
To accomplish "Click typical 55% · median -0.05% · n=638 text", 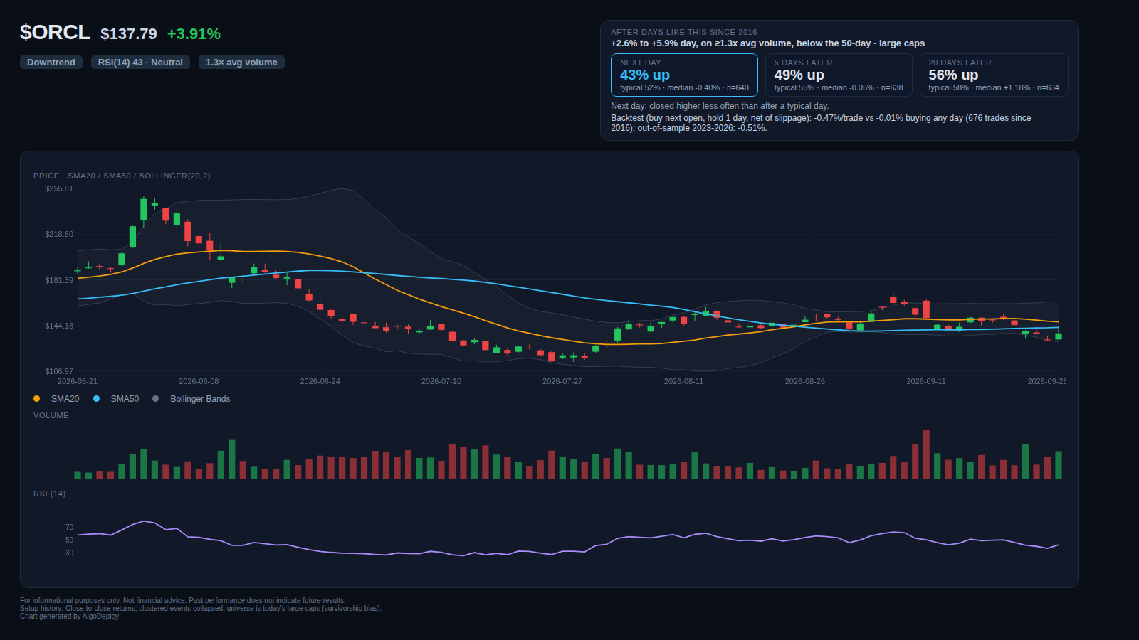I will [x=839, y=88].
